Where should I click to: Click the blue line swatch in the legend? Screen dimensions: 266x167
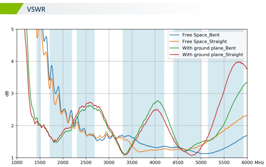175,35
